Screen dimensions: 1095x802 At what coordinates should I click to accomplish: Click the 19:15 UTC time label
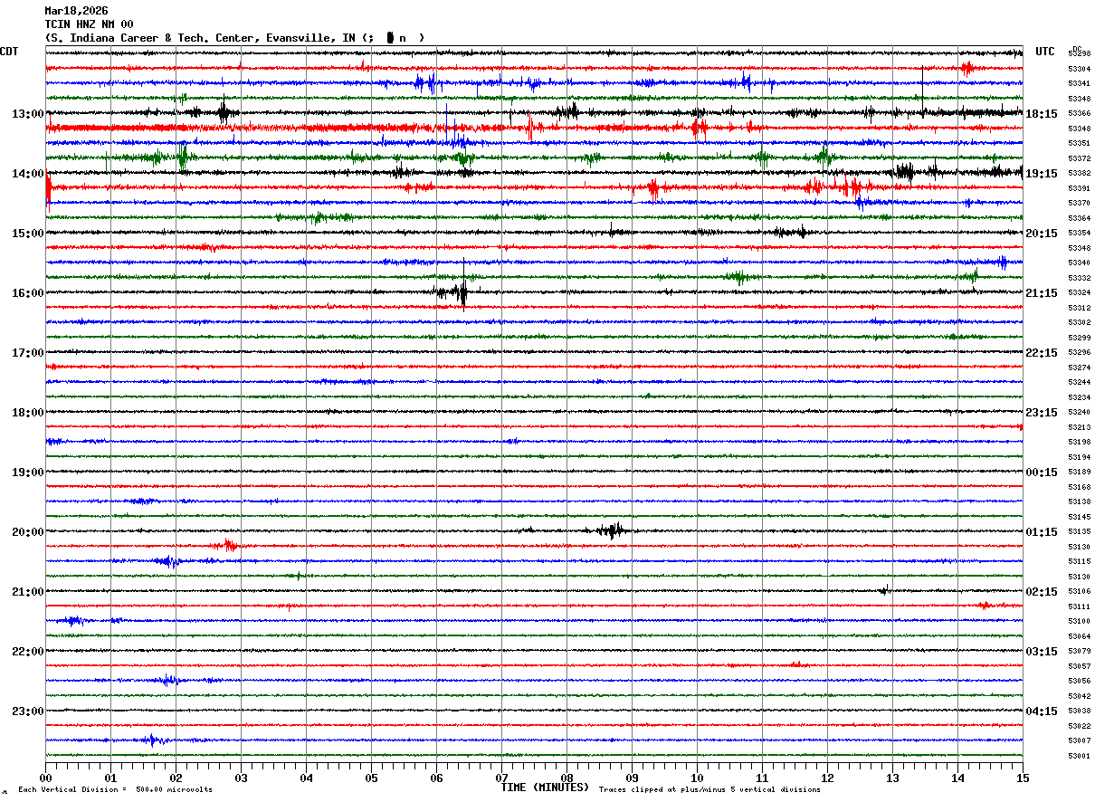[x=1042, y=174]
